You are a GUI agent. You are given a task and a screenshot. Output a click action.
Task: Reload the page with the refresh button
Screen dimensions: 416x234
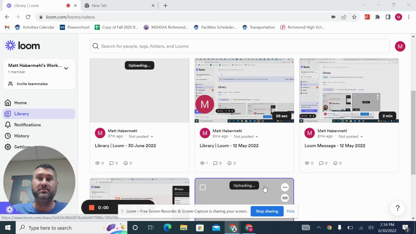pos(28,17)
